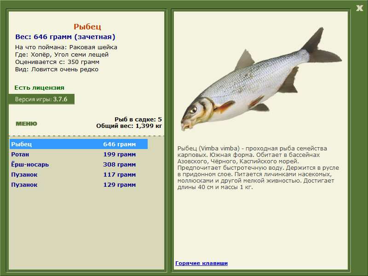Close the fish info window with X
The image size is (368, 276).
pyautogui.click(x=360, y=8)
